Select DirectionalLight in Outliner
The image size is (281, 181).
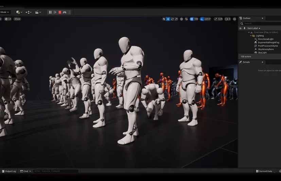click(266, 39)
